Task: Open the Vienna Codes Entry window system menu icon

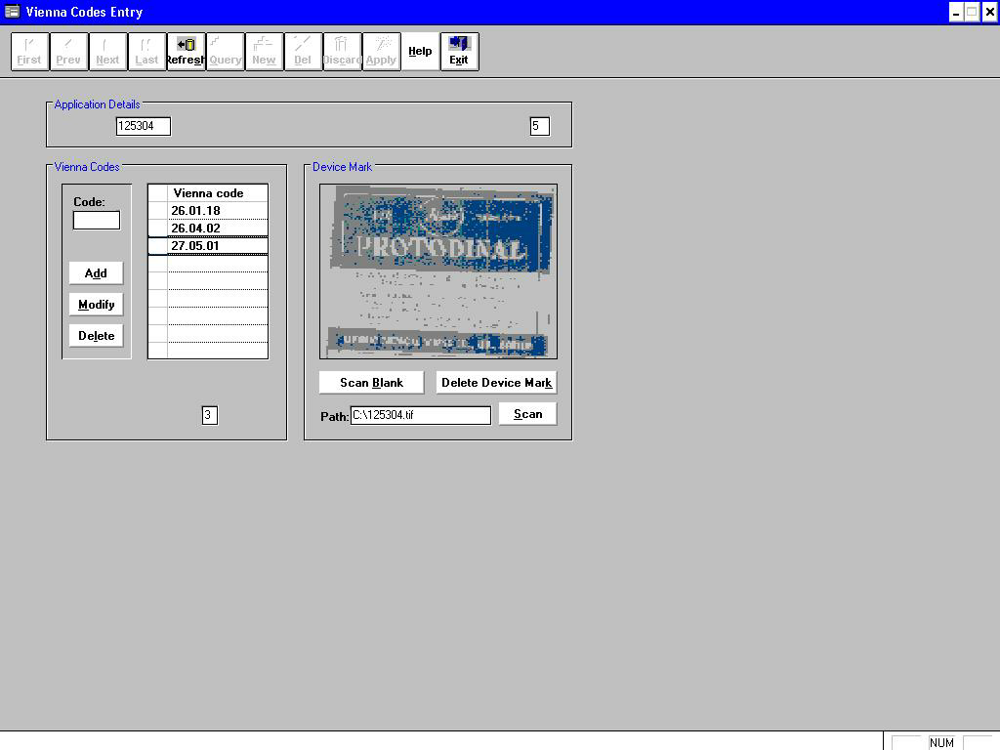Action: [x=12, y=12]
